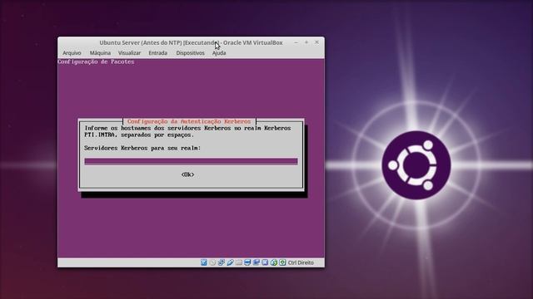Image resolution: width=533 pixels, height=299 pixels.
Task: Click the hard disk activity status icon
Action: 203,262
